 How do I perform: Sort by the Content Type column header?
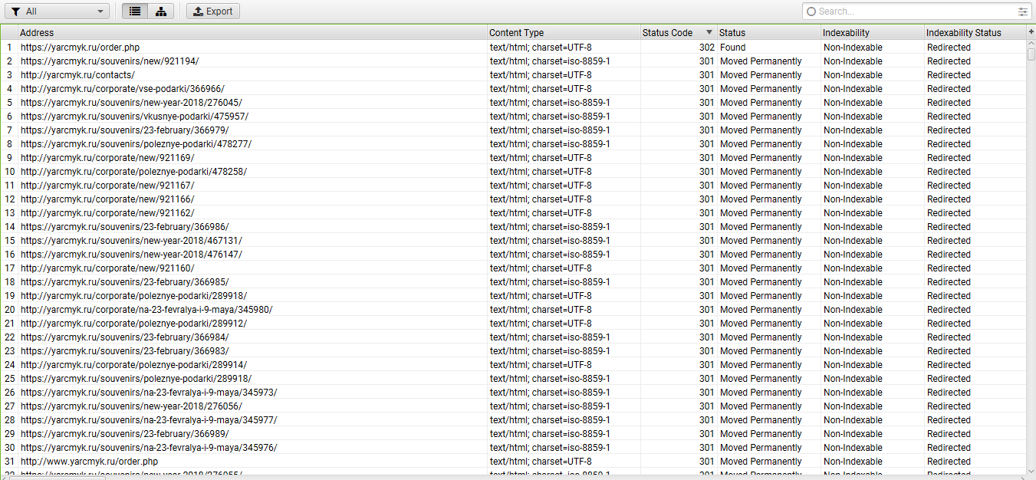[564, 33]
